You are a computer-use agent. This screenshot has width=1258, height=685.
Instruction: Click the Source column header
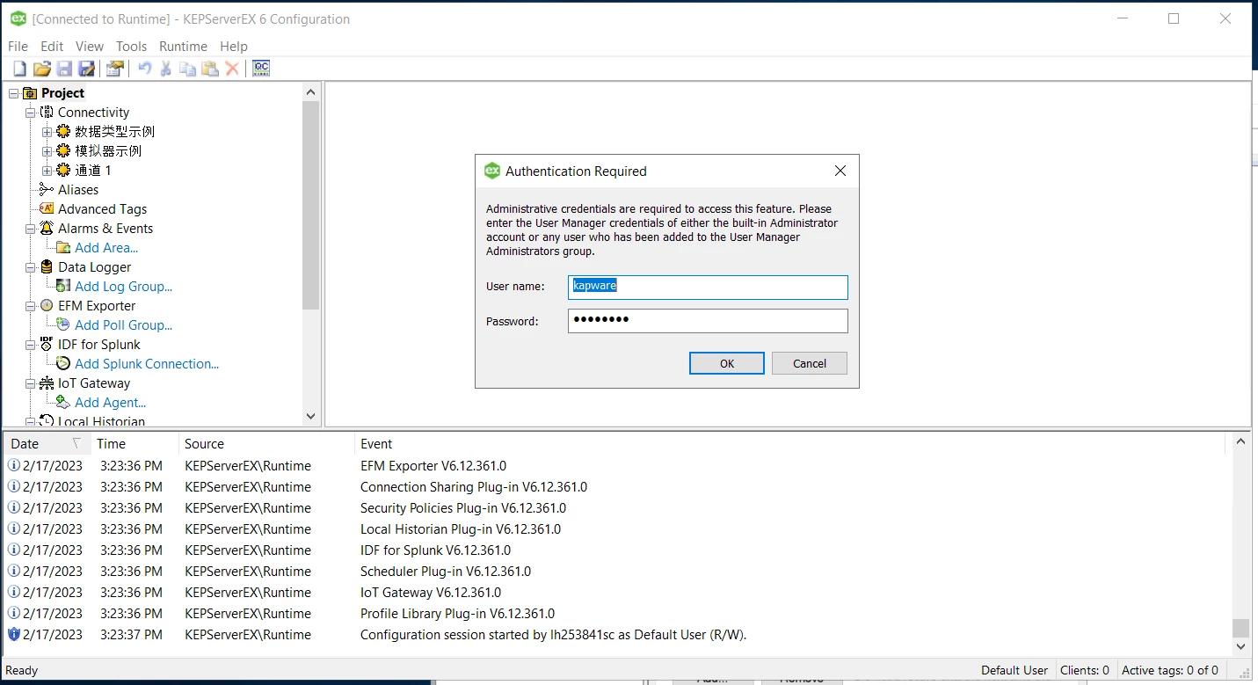point(266,444)
